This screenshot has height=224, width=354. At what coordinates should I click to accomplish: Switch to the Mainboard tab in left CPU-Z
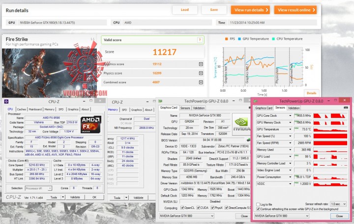(x=35, y=109)
